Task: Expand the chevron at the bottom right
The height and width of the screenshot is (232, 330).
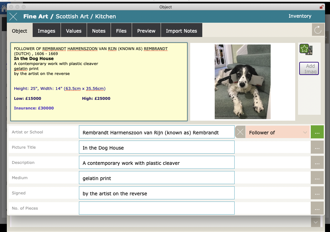Action: tap(316, 222)
